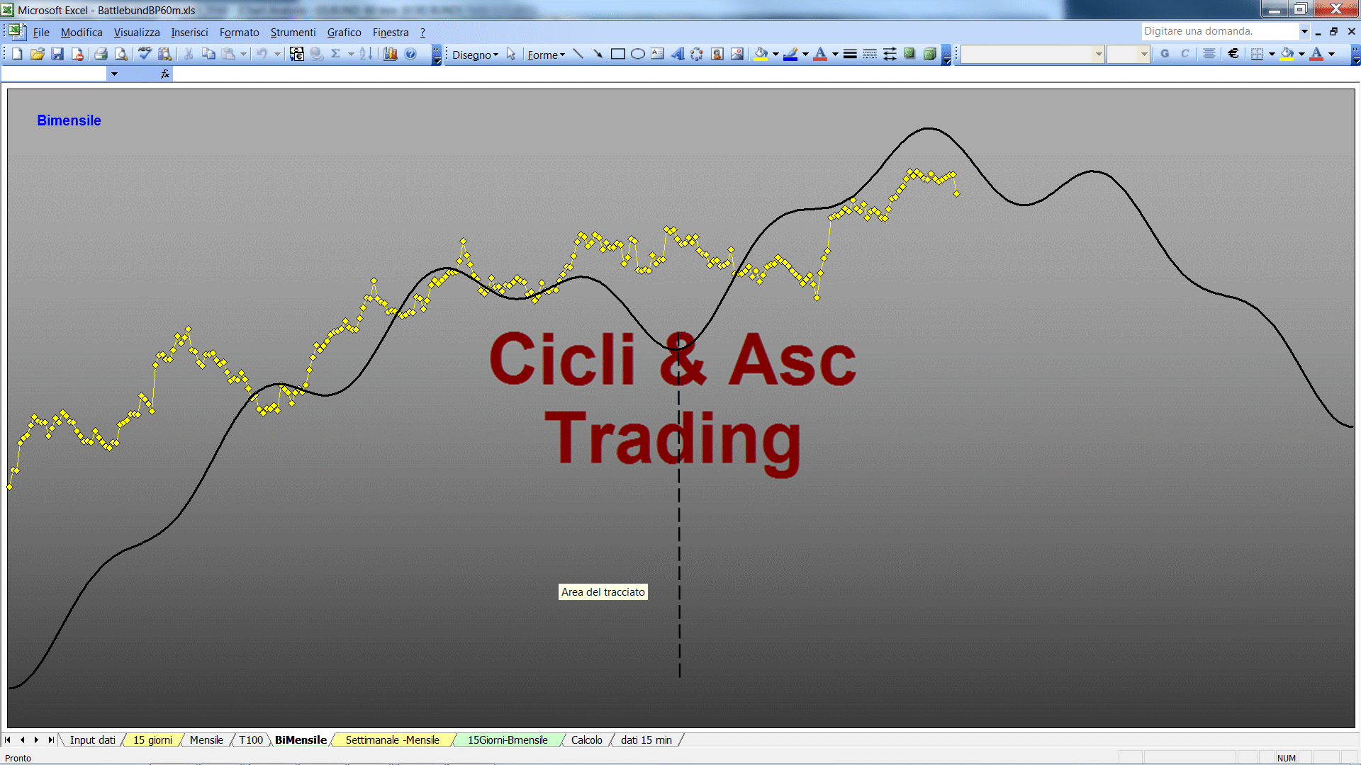Sort ascending with the A-Z icon
The image size is (1361, 765).
(366, 54)
